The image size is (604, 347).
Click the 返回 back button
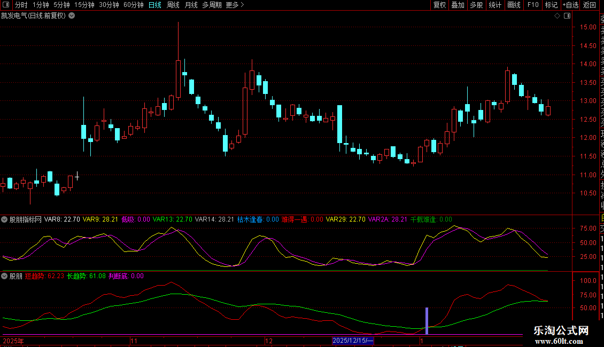coord(590,5)
